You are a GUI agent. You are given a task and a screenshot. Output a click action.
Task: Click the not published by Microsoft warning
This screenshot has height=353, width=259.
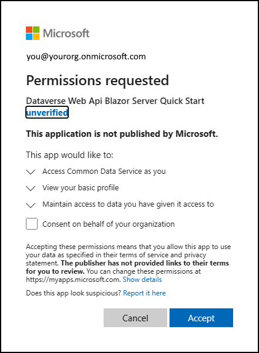click(x=122, y=134)
